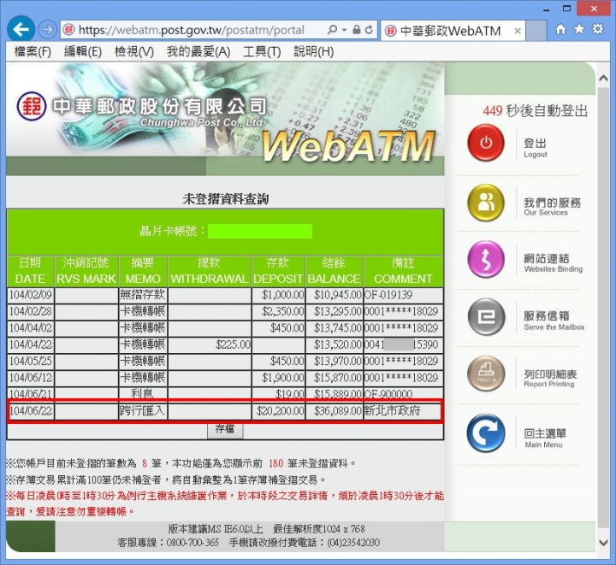This screenshot has height=565, width=616.
Task: Open Favorites star icon
Action: click(x=579, y=29)
